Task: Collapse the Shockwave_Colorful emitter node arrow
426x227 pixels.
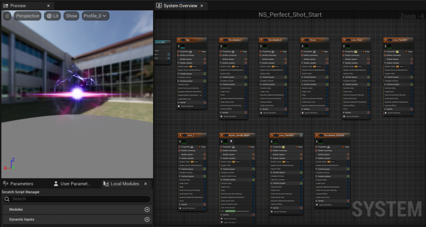Action: 317,135
